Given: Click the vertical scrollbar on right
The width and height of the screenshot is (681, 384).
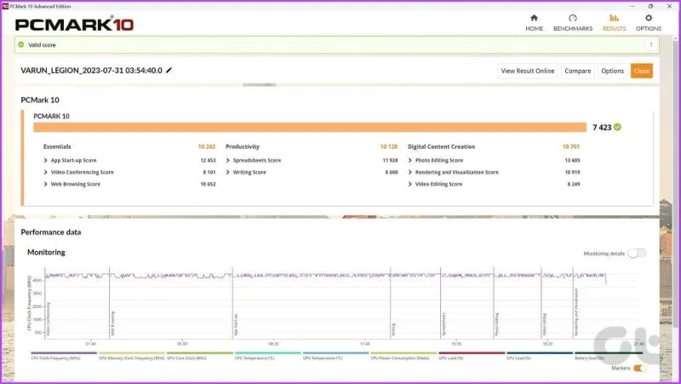Looking at the screenshot, I should click(x=675, y=182).
